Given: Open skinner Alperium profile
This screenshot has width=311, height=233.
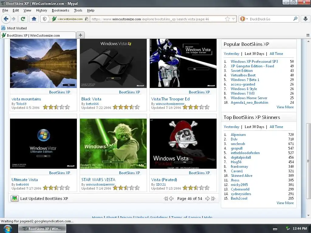Looking at the screenshot, I should [x=238, y=134].
